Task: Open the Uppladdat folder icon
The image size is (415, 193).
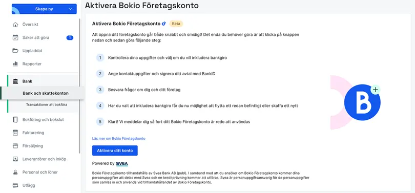Action: 15,51
